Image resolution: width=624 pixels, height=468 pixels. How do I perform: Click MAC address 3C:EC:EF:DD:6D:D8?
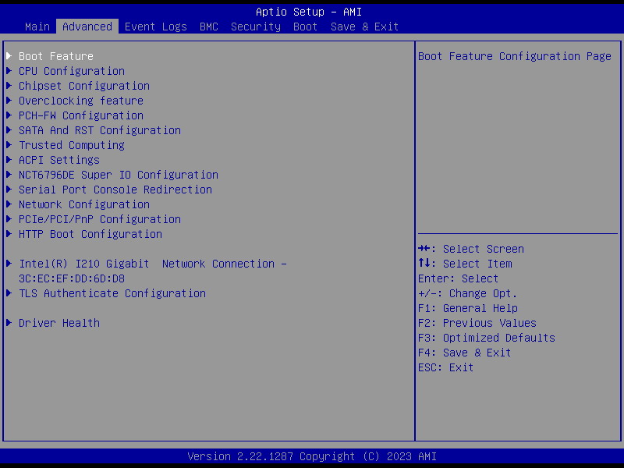[x=72, y=278]
